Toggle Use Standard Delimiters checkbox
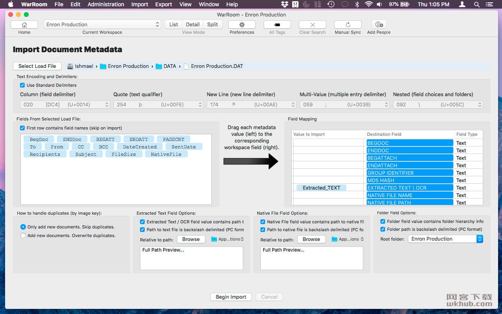Viewport: 502px width, 314px height. tap(22, 85)
